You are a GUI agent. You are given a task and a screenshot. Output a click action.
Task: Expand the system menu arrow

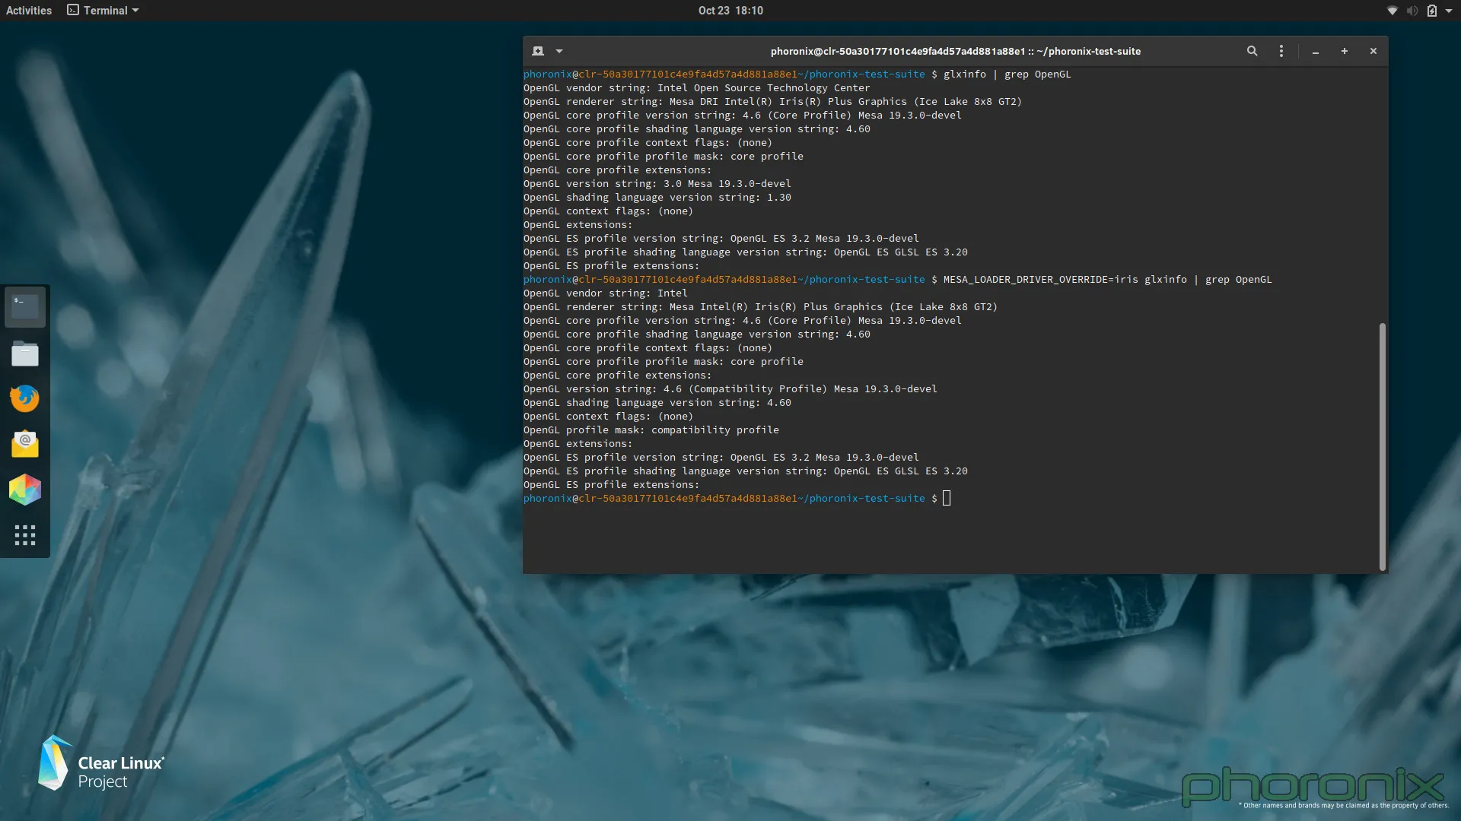(x=1449, y=11)
